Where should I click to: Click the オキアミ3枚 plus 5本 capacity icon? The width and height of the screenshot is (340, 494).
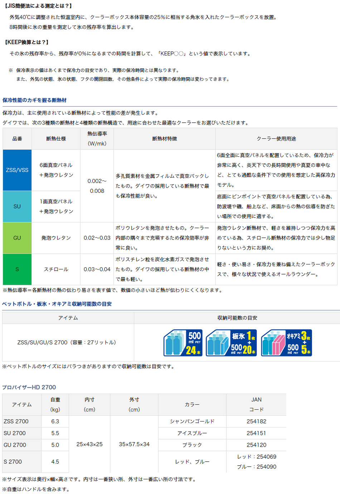pyautogui.click(x=286, y=343)
